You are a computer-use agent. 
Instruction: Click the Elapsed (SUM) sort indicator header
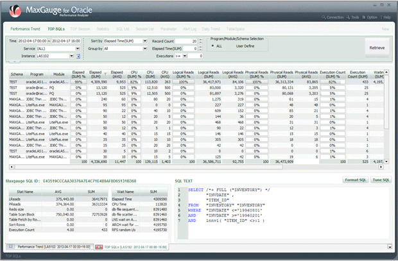pyautogui.click(x=98, y=74)
